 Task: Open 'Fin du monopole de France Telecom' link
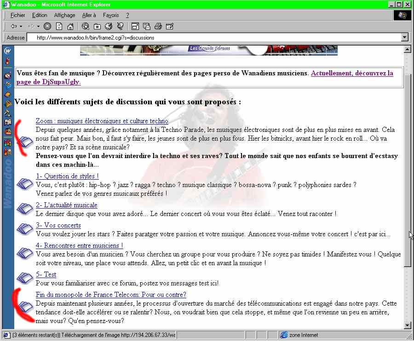[x=111, y=294]
